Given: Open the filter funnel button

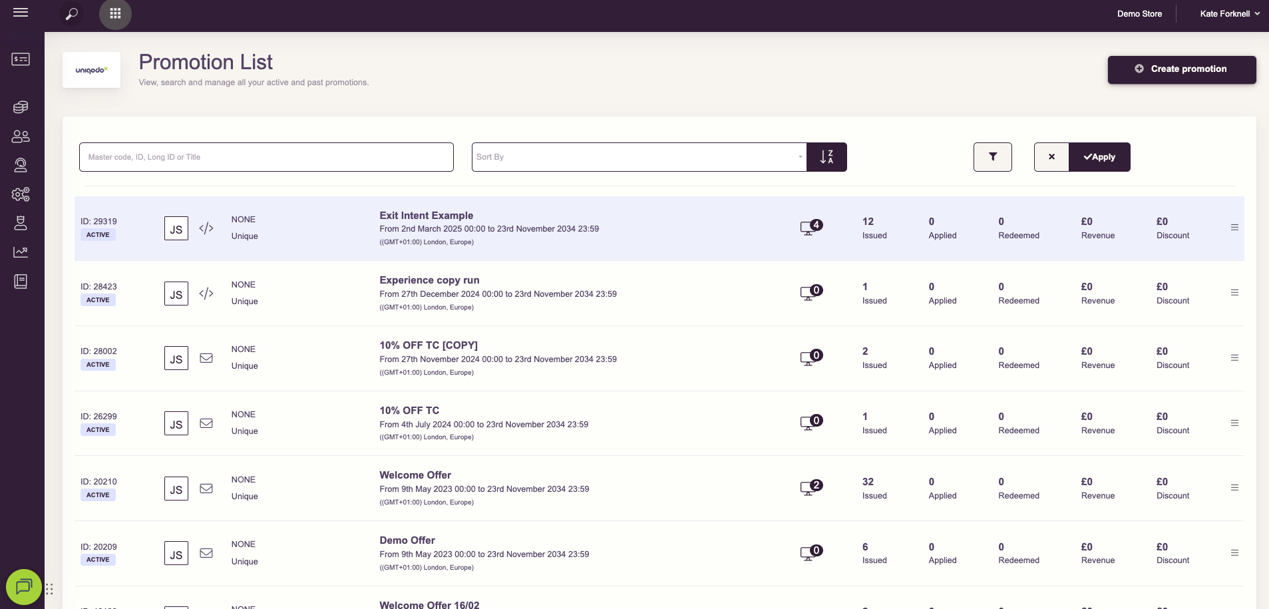Looking at the screenshot, I should (x=993, y=157).
